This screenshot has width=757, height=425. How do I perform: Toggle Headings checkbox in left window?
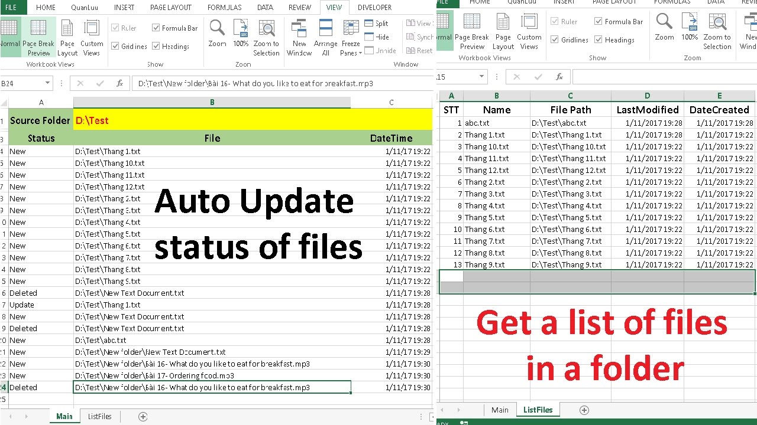pyautogui.click(x=156, y=46)
